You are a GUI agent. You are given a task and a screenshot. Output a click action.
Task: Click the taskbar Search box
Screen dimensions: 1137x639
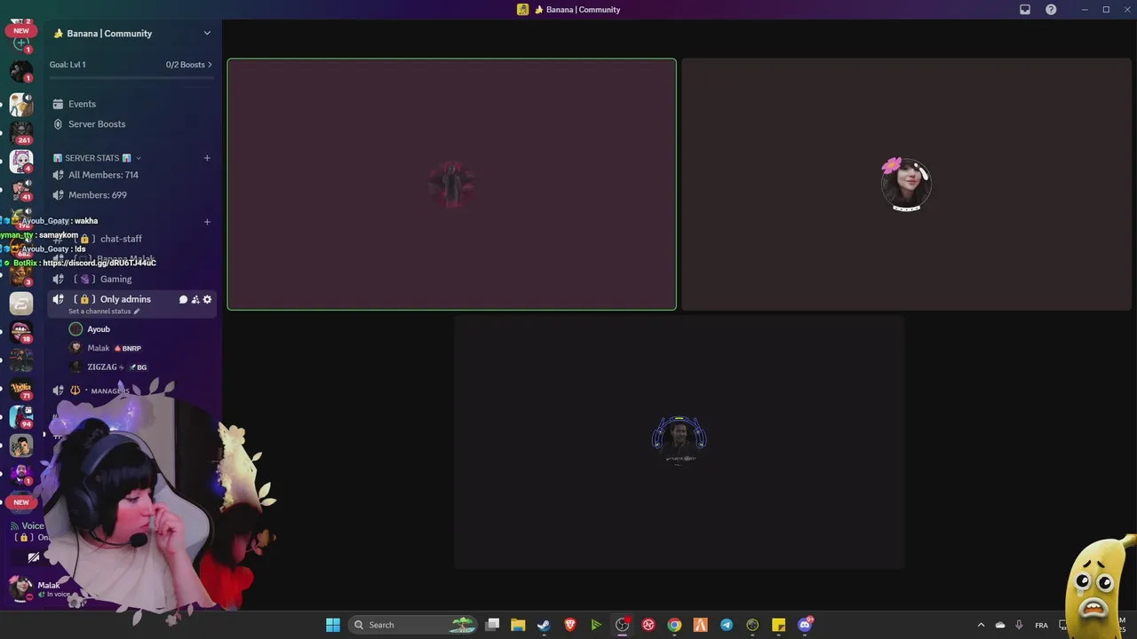[414, 625]
